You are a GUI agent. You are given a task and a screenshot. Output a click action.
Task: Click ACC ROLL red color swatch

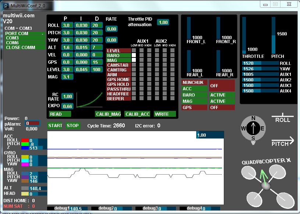[x=25, y=140]
